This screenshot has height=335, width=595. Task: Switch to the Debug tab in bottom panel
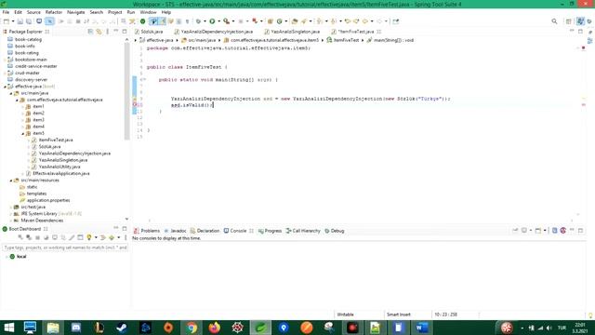tap(335, 231)
